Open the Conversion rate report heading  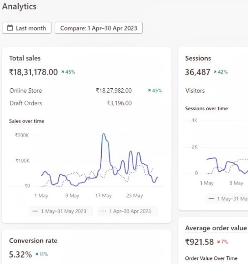click(33, 240)
